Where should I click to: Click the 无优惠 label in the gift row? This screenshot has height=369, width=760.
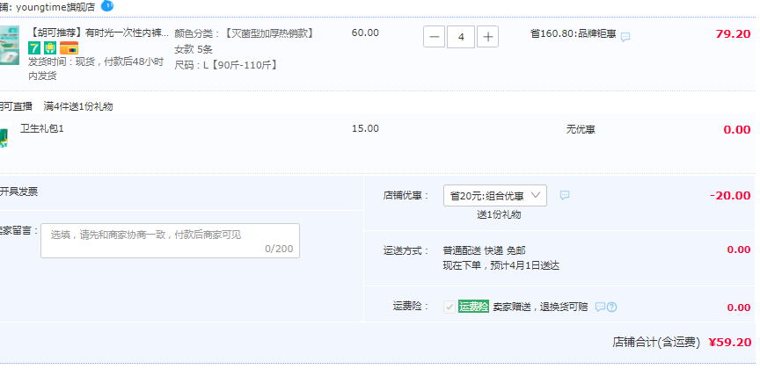pyautogui.click(x=581, y=129)
